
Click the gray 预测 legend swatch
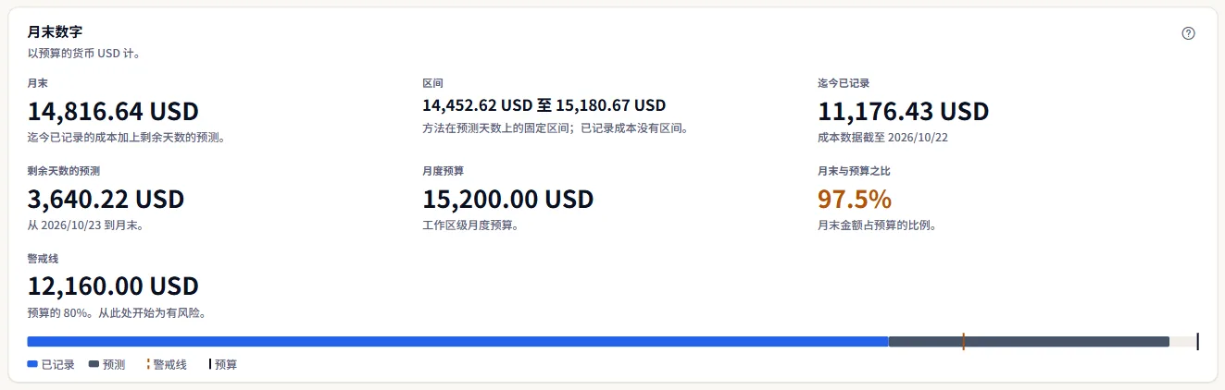coord(94,365)
